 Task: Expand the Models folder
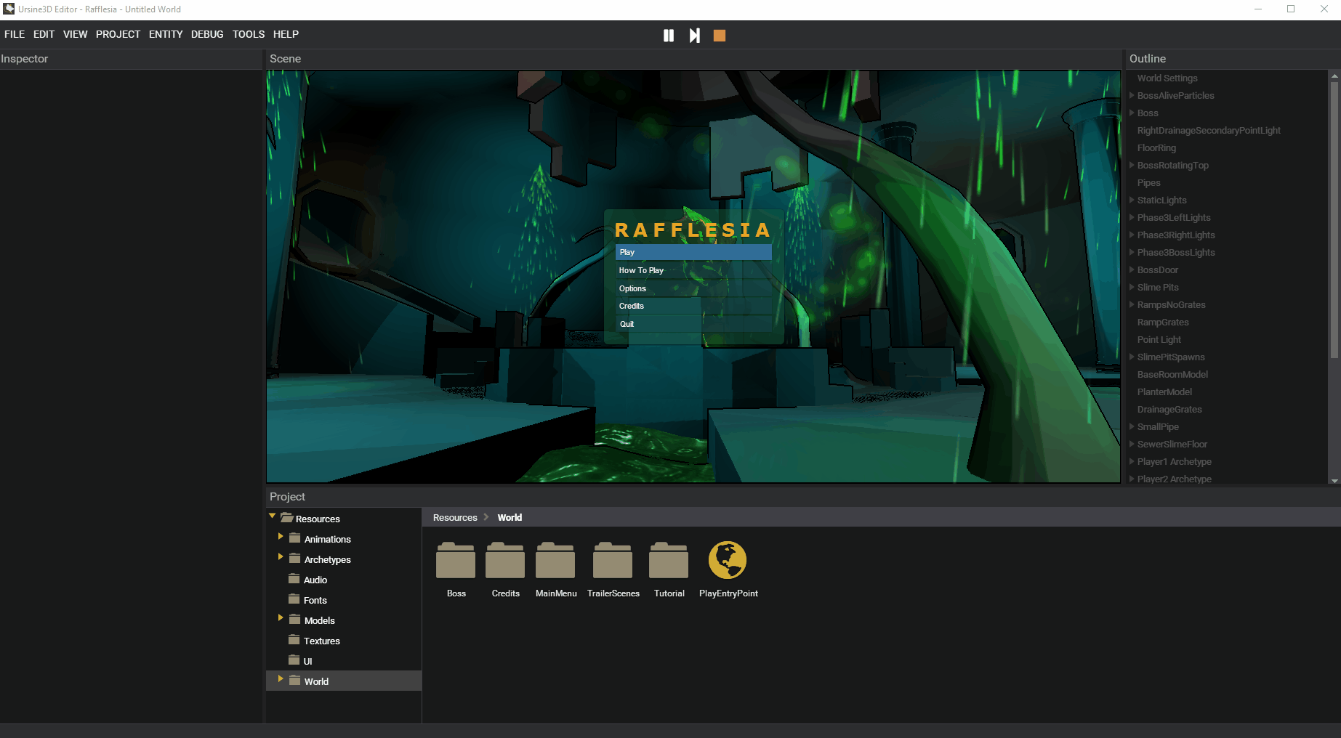pos(281,618)
